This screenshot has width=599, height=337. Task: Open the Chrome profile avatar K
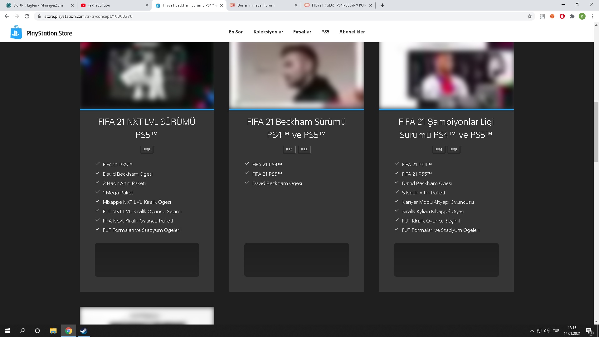click(582, 16)
